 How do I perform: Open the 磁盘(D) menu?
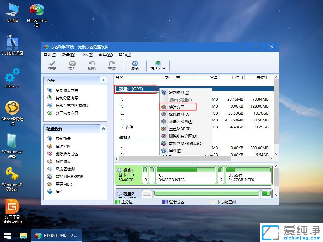[69, 55]
